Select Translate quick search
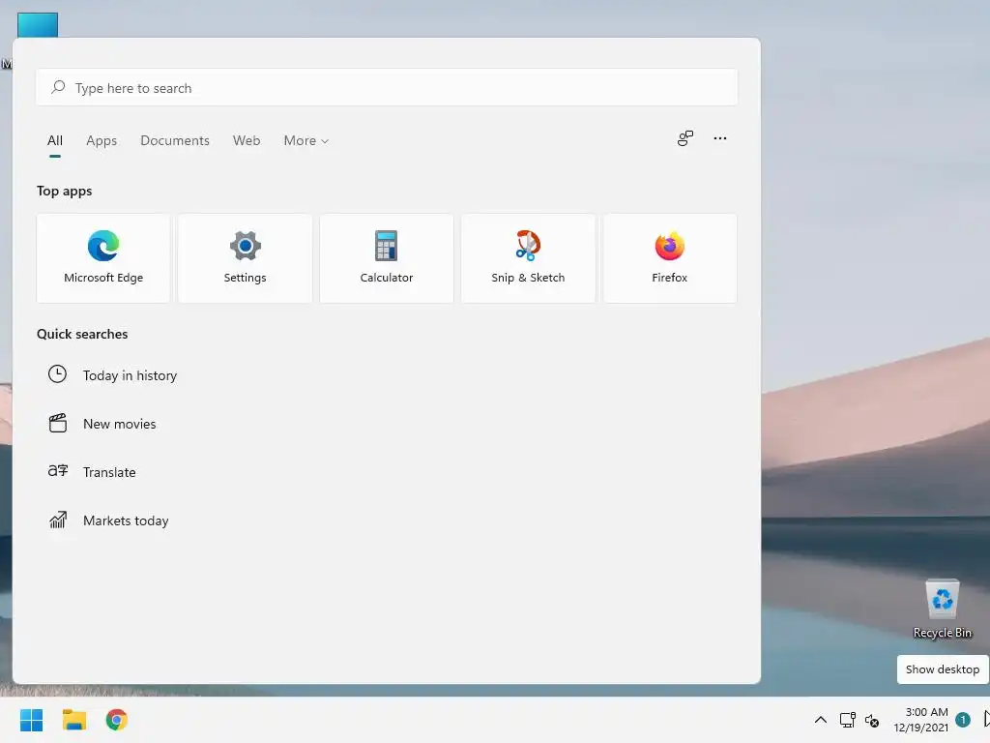Image resolution: width=990 pixels, height=743 pixels. pos(109,472)
